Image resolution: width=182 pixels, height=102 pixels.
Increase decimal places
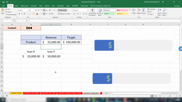point(84,14)
